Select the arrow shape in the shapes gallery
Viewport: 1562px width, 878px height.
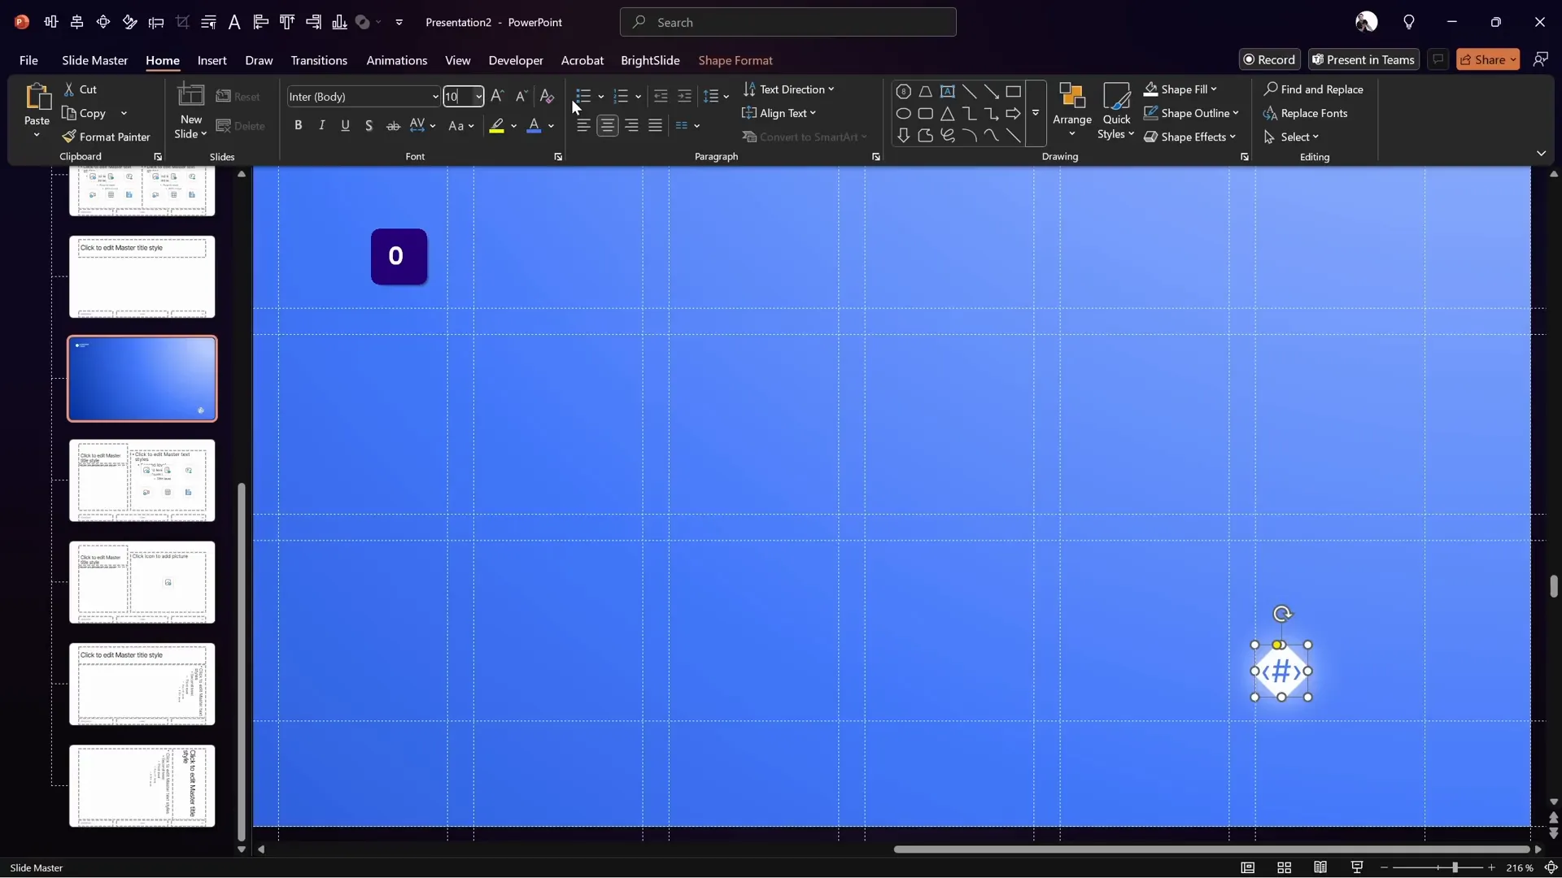[x=1014, y=114]
